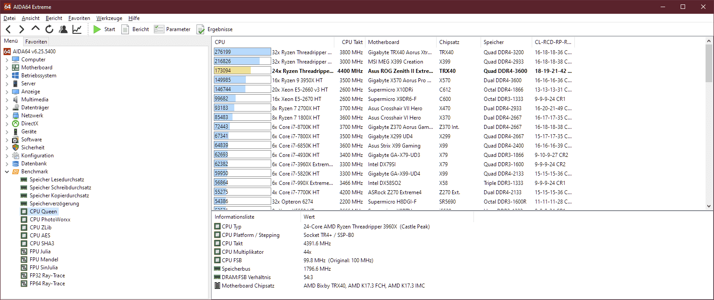Viewport: 714px width, 300px height.
Task: Click the refresh toolbar icon
Action: [x=49, y=29]
